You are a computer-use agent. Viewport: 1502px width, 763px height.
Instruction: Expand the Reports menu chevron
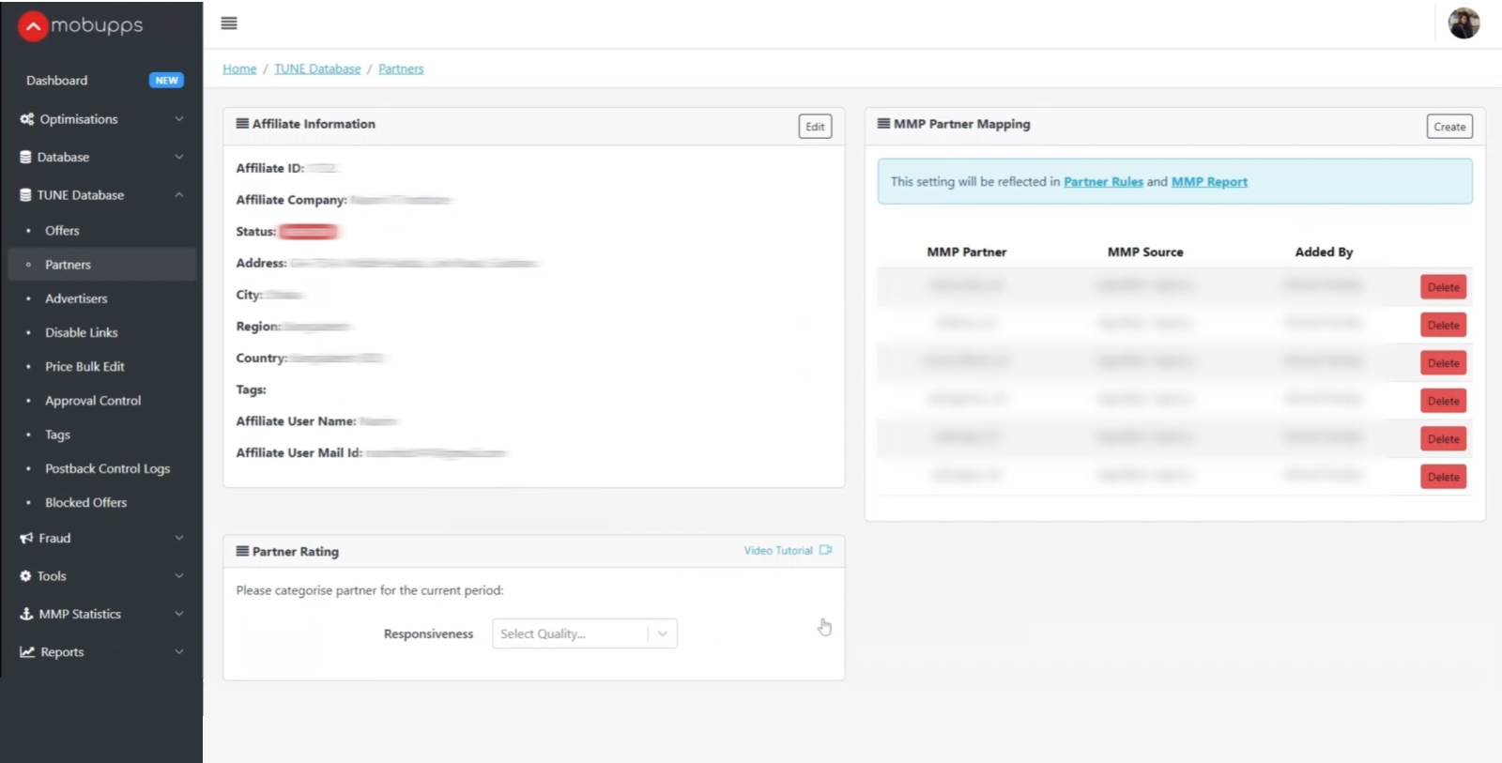point(179,651)
